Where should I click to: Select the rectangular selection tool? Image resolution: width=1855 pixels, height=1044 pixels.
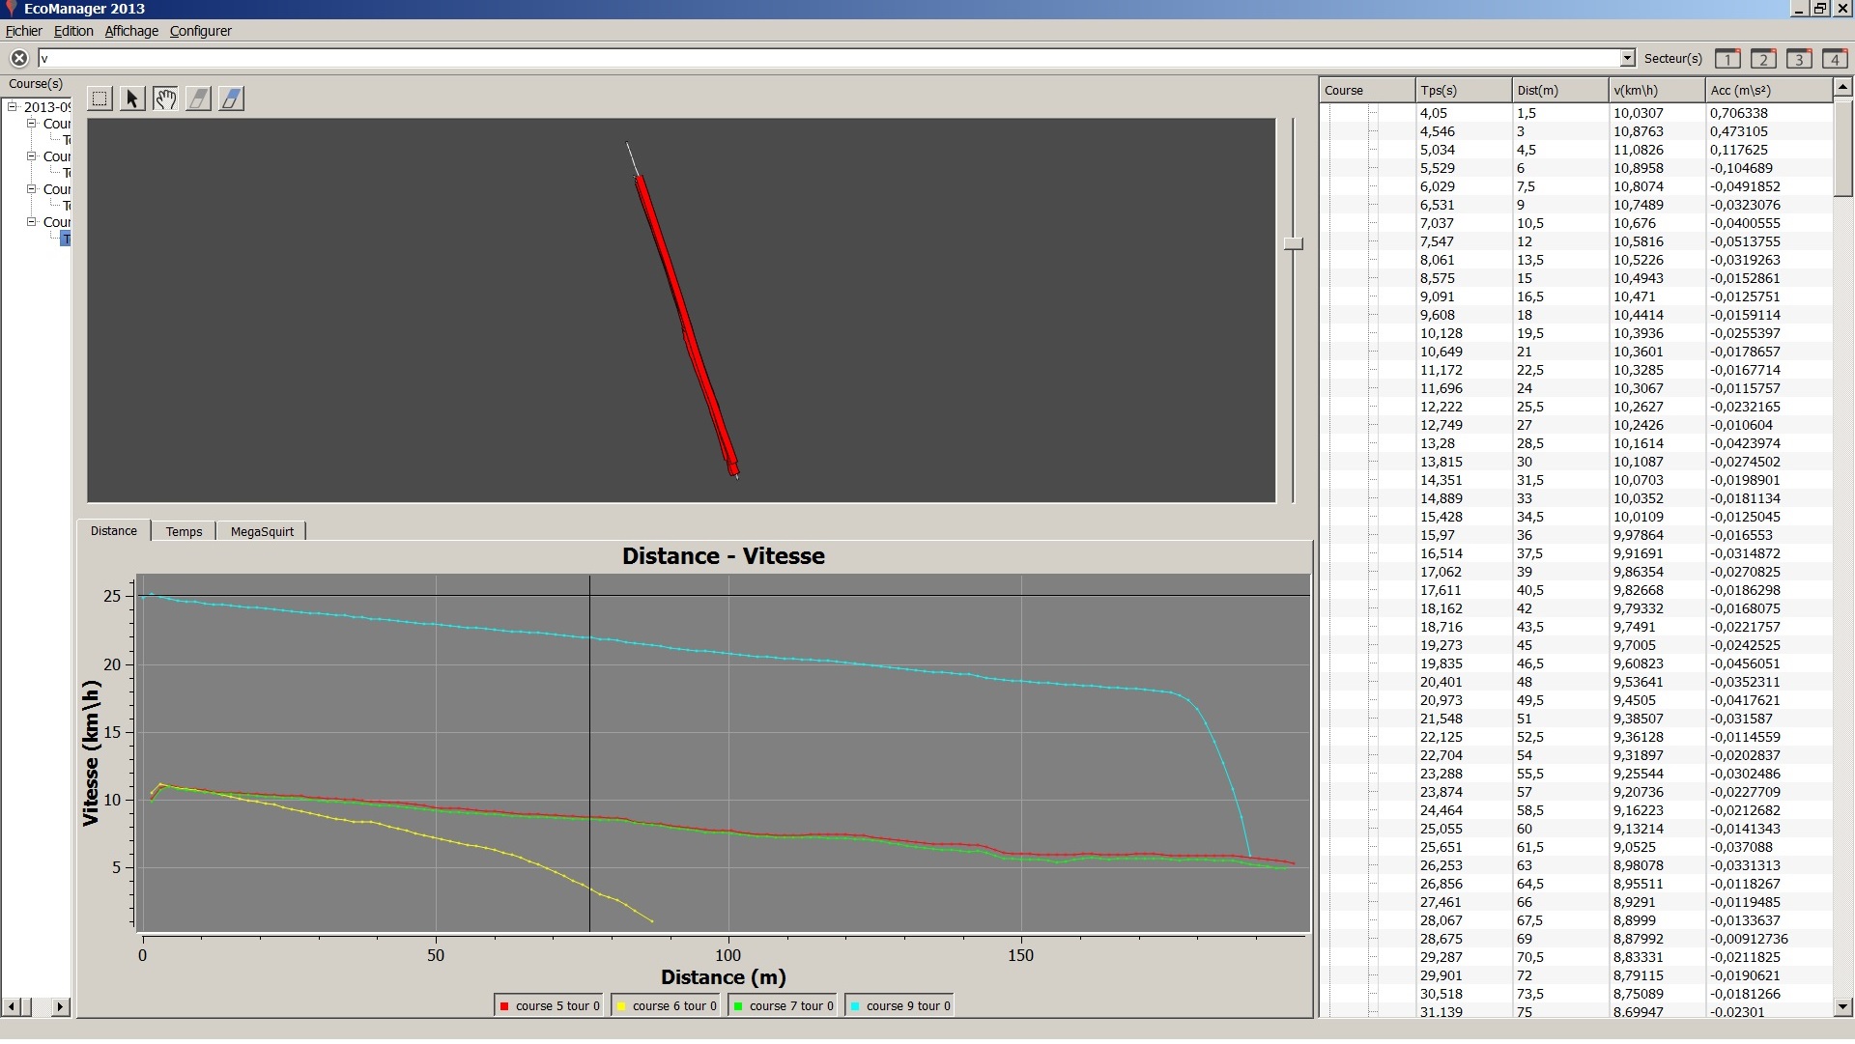coord(100,99)
